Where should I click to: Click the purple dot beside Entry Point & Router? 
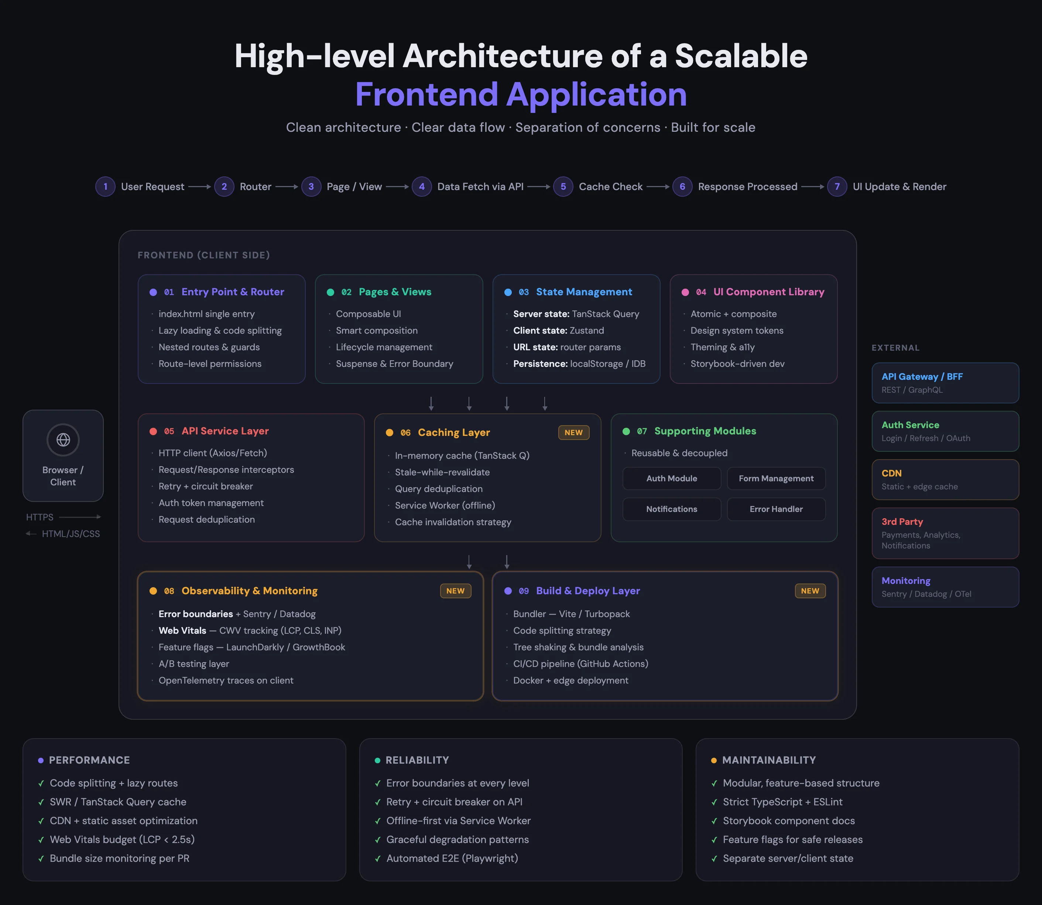(x=153, y=292)
